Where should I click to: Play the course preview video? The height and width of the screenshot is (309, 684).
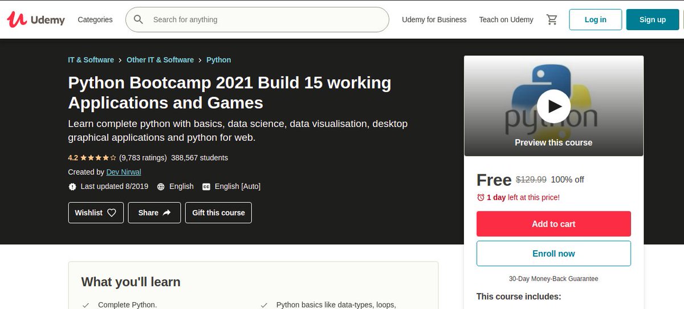[x=553, y=106]
